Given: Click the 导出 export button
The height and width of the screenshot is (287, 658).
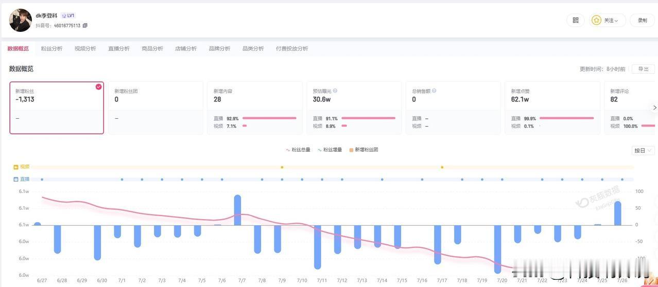Looking at the screenshot, I should click(643, 69).
